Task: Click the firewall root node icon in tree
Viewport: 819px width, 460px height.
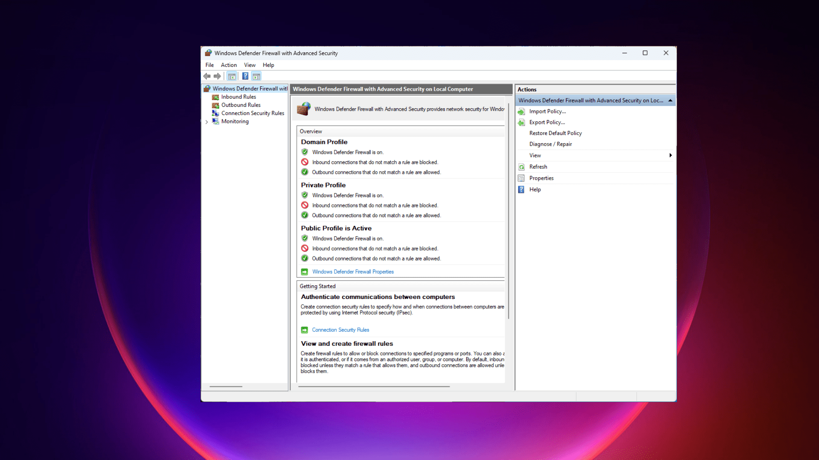Action: [207, 89]
